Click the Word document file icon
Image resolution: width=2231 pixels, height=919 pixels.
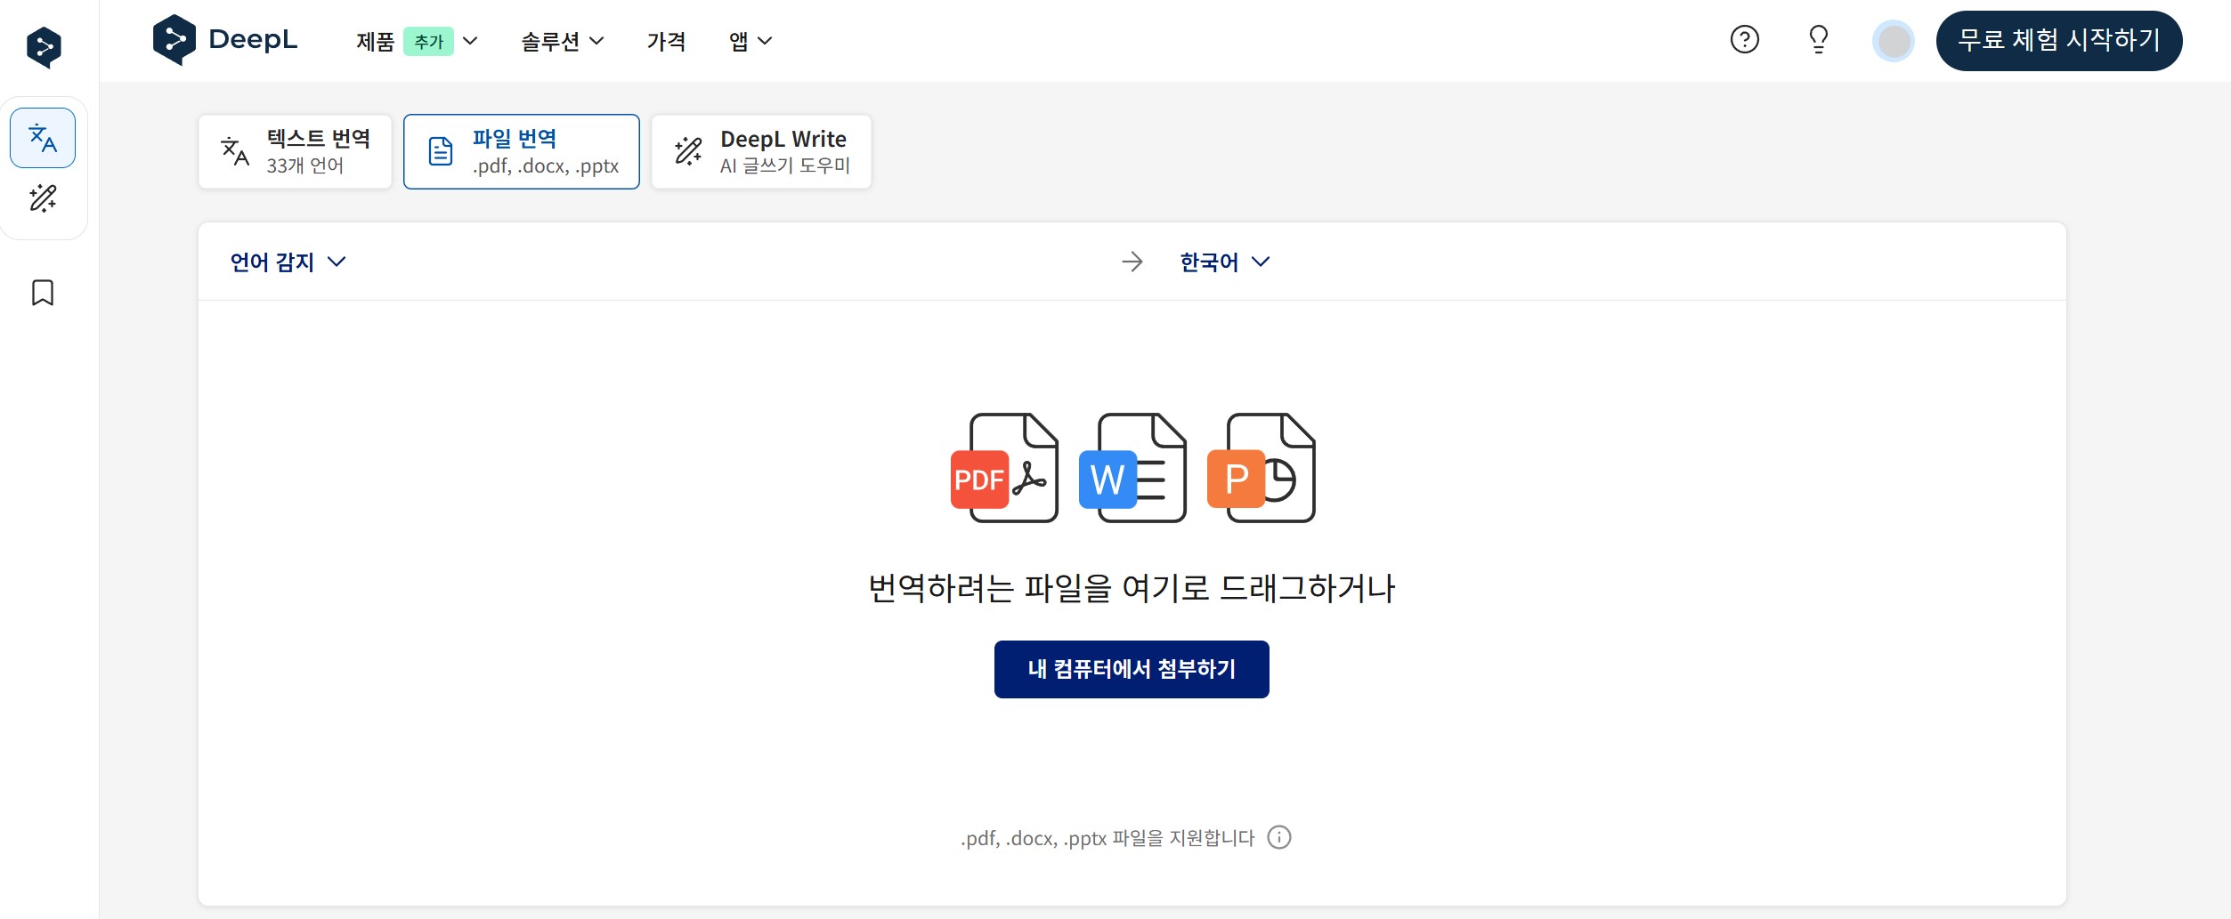coord(1132,468)
